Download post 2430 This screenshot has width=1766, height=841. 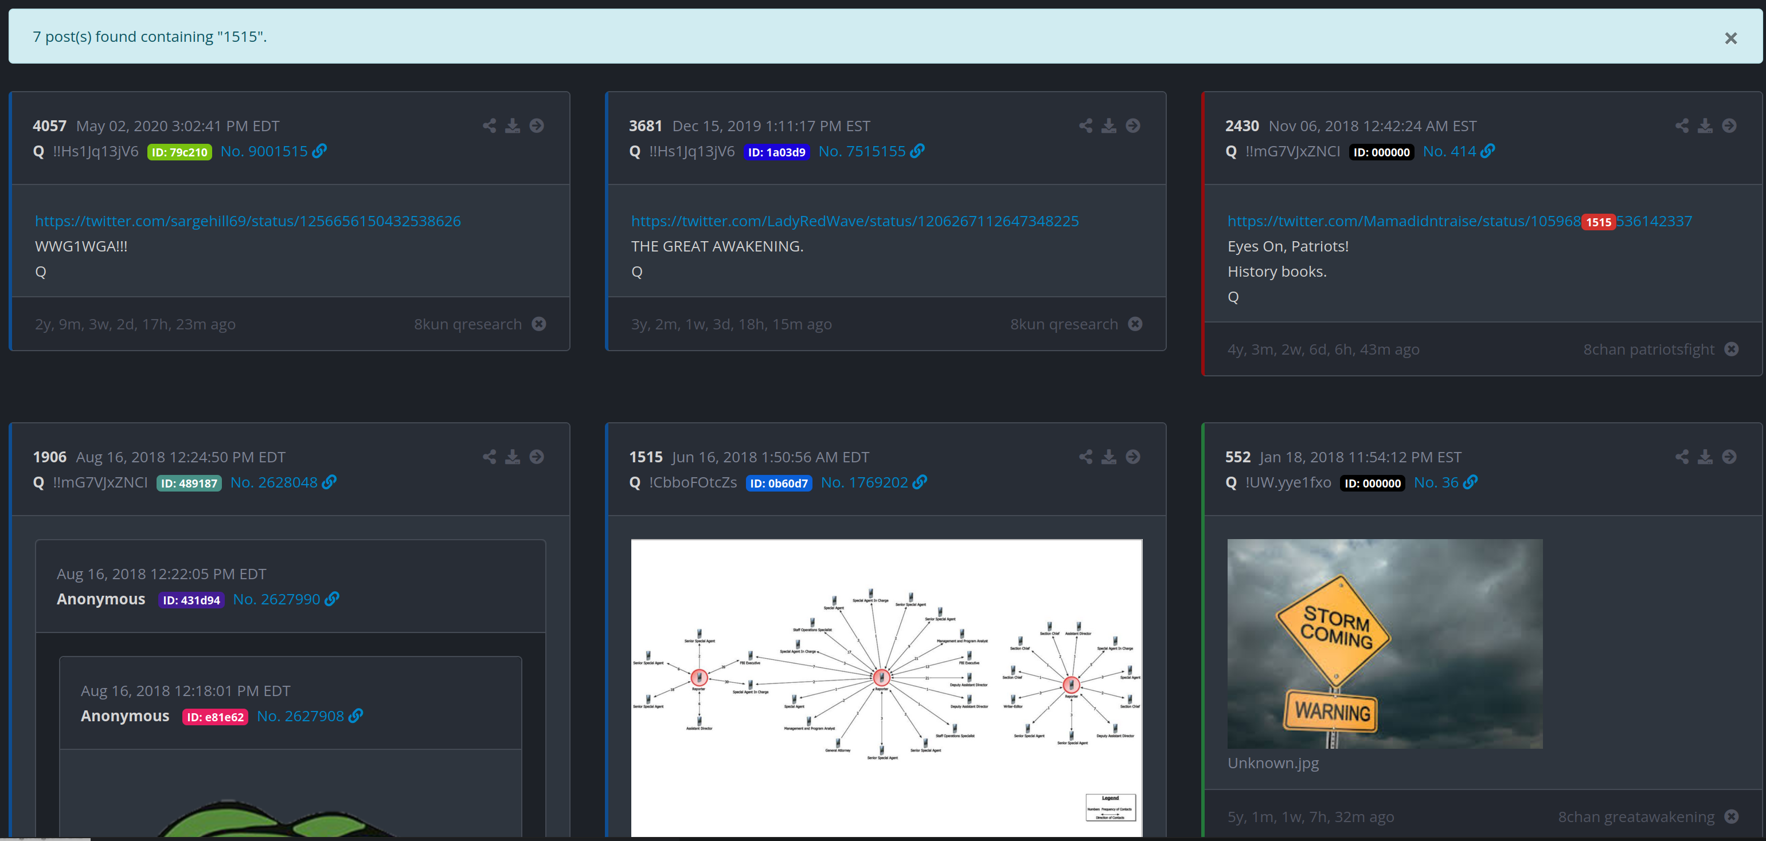click(1706, 125)
